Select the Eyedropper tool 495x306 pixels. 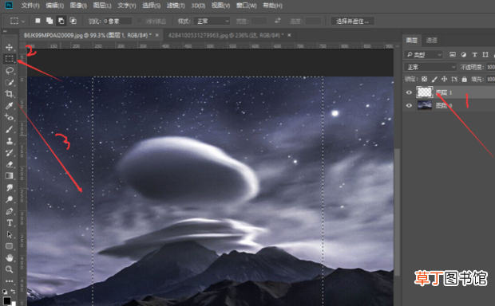[9, 106]
